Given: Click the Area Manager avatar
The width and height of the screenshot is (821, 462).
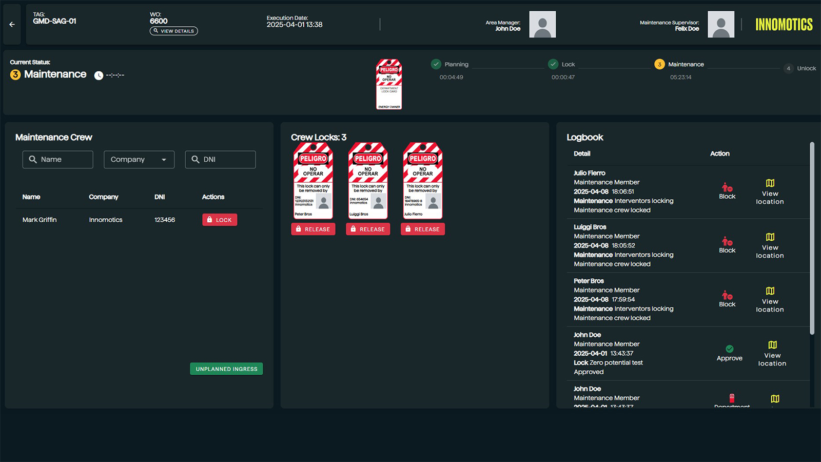Looking at the screenshot, I should pos(542,25).
